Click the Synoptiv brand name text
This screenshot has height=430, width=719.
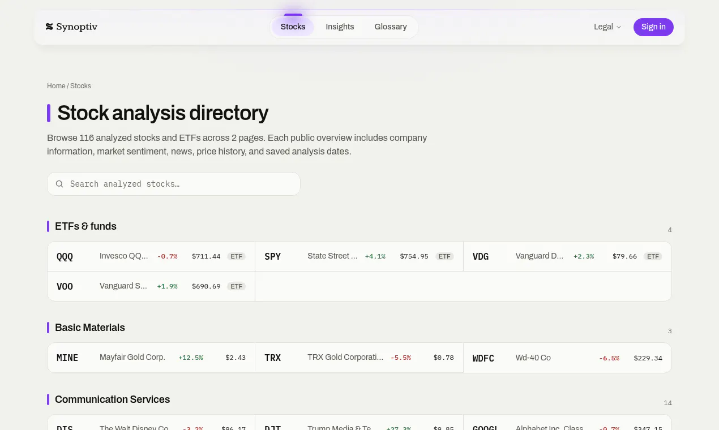[76, 27]
